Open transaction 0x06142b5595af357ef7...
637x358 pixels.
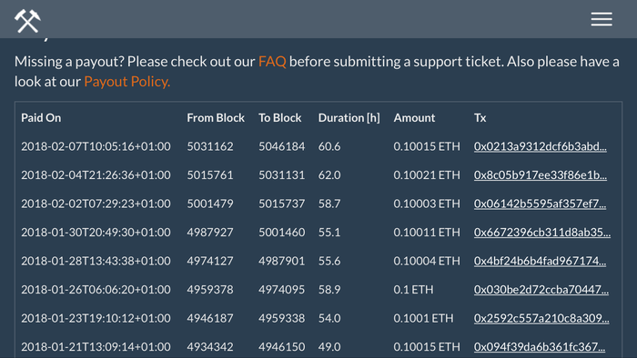point(540,204)
